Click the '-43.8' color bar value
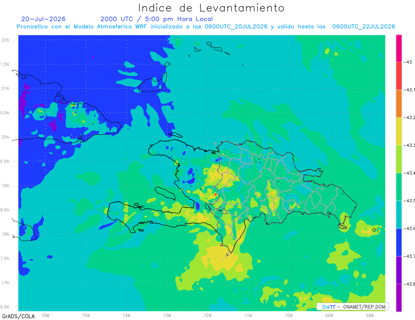Image resolution: width=415 pixels, height=320 pixels. [x=409, y=284]
